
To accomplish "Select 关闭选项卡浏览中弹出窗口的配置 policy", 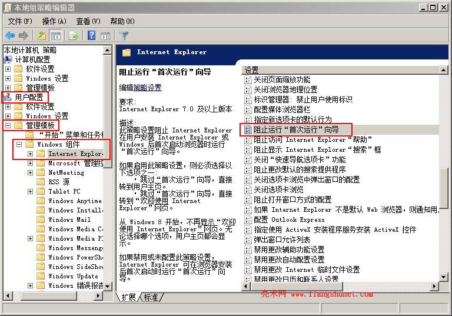I will tap(307, 180).
